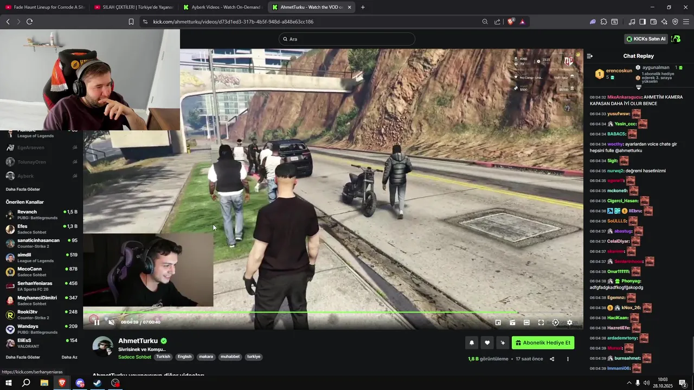Viewport: 694px width, 390px height.
Task: Toggle theater mode in the player
Action: pyautogui.click(x=526, y=322)
